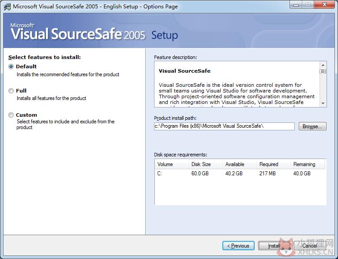
Task: Click the 'Select features to include' description
Action: tap(66, 124)
